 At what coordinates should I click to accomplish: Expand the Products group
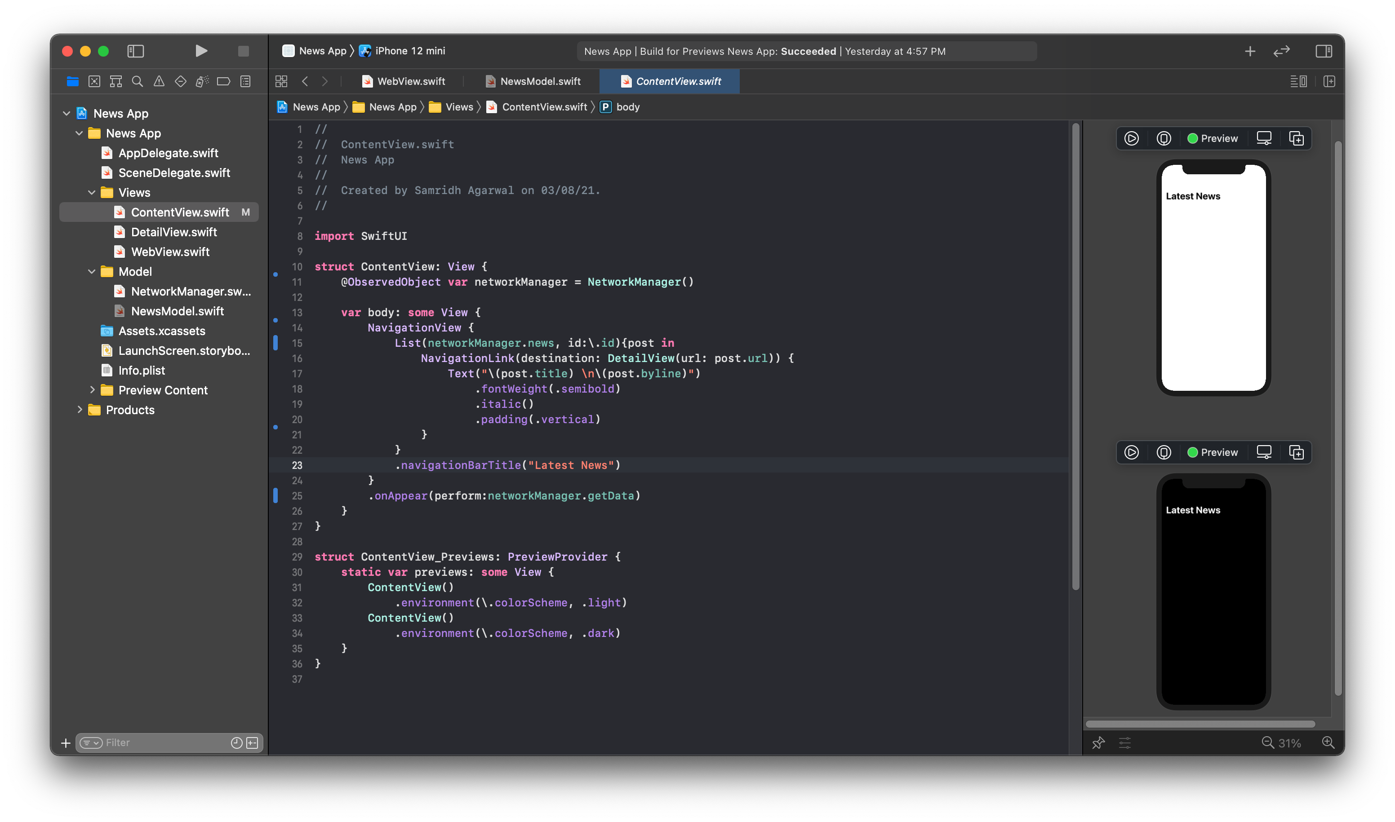(x=80, y=410)
